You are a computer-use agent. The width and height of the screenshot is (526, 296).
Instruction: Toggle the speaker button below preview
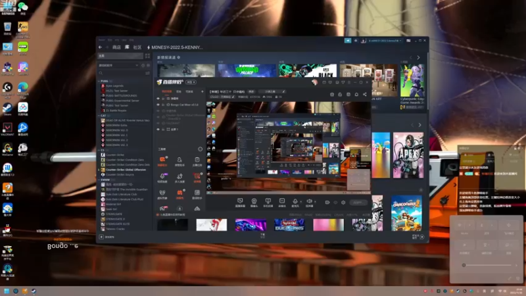click(x=309, y=202)
